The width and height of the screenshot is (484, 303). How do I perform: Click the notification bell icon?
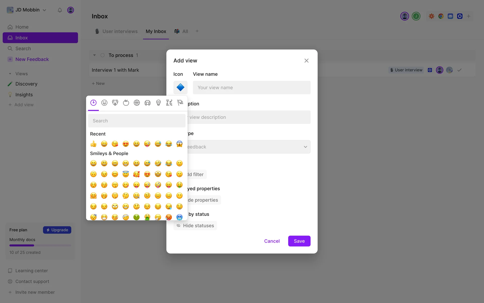click(x=60, y=10)
